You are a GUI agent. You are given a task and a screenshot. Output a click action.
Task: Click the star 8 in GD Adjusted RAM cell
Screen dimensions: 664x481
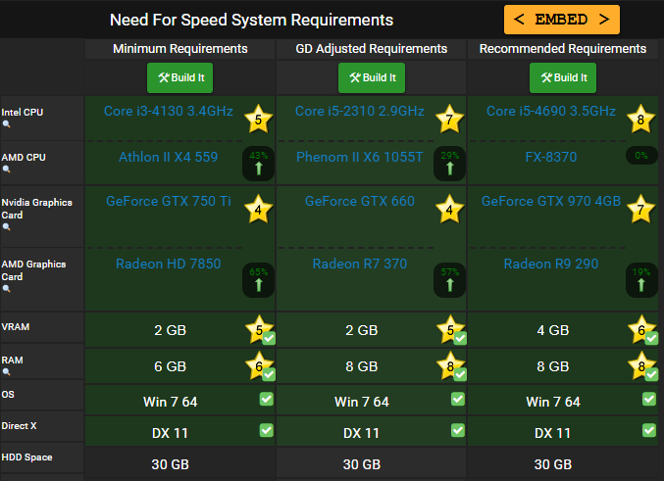[450, 365]
